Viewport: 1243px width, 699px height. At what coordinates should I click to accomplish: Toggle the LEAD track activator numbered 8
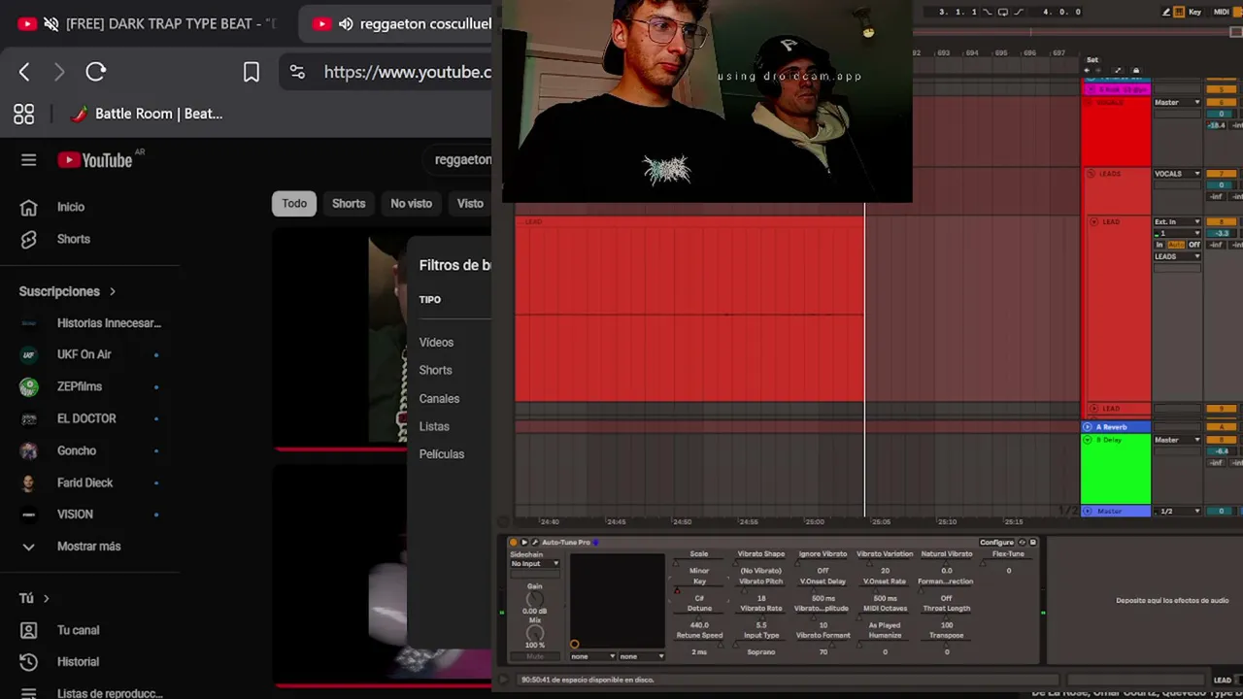coord(1222,222)
